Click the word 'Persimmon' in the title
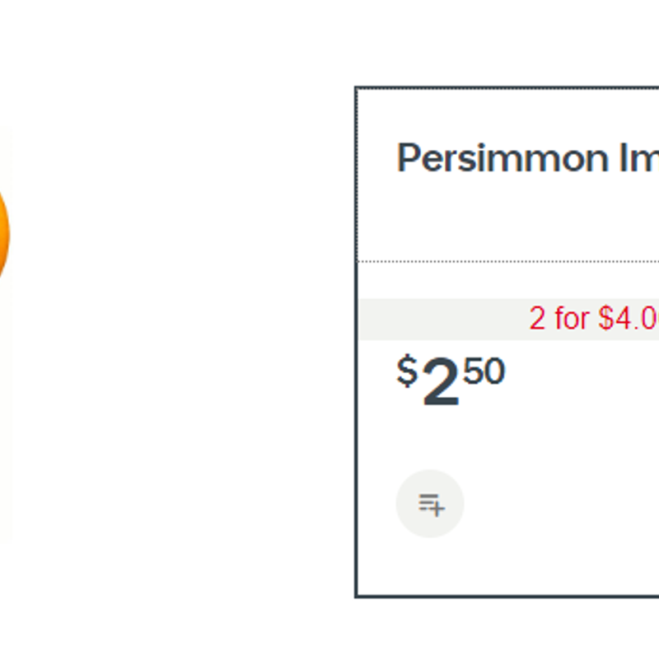The image size is (659, 659). coord(503,158)
